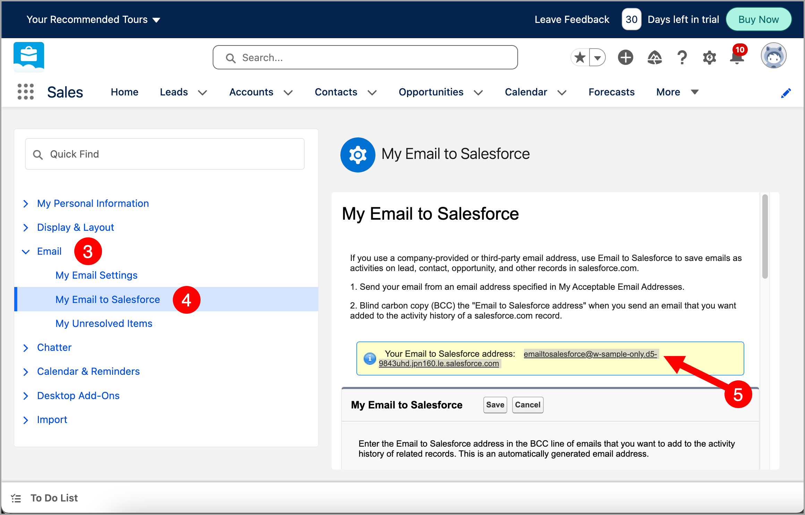Expand the Display & Layout section
Screen dimensions: 805x515
coord(26,227)
